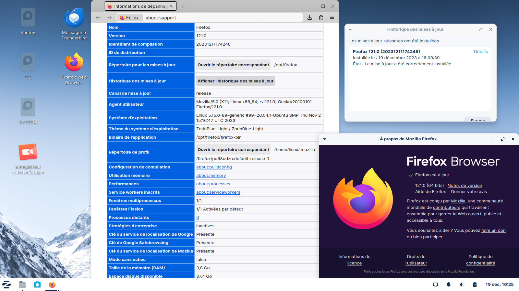Select the Informations de dépannage tab
The height and width of the screenshot is (291, 519).
[141, 6]
